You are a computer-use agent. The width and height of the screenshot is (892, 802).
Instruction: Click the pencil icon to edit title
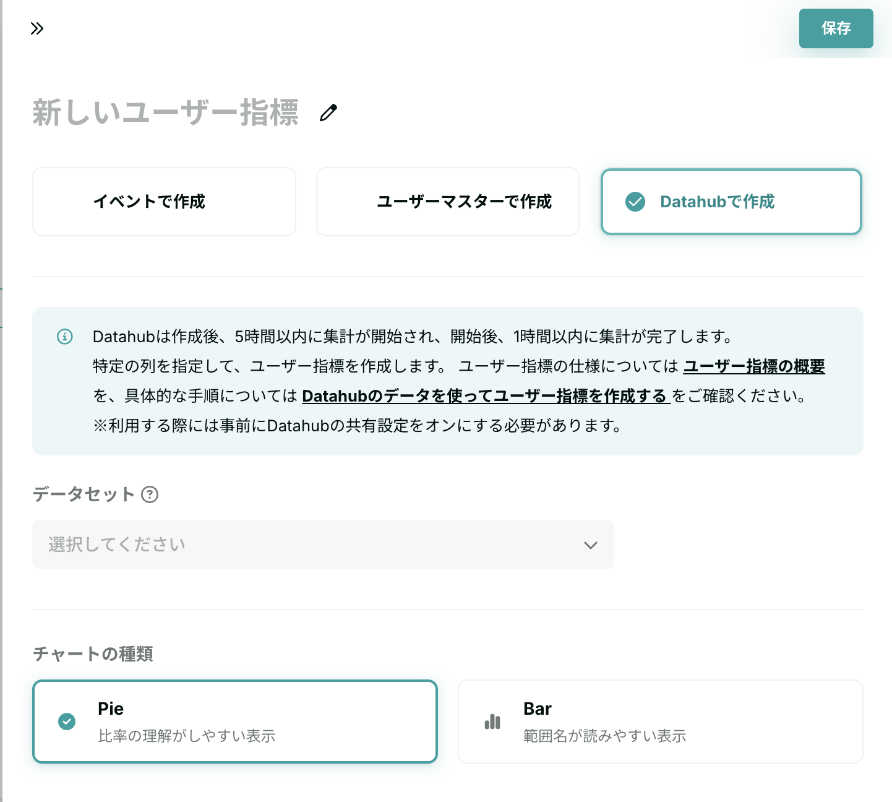(x=328, y=113)
